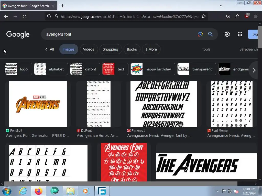Switch to the Shopping tab
This screenshot has height=196, width=262.
coord(111,49)
